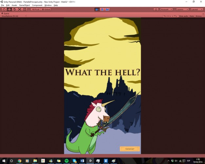The image size is (205, 164).
Task: Click the What the Hell? game title
Action: 103,72
